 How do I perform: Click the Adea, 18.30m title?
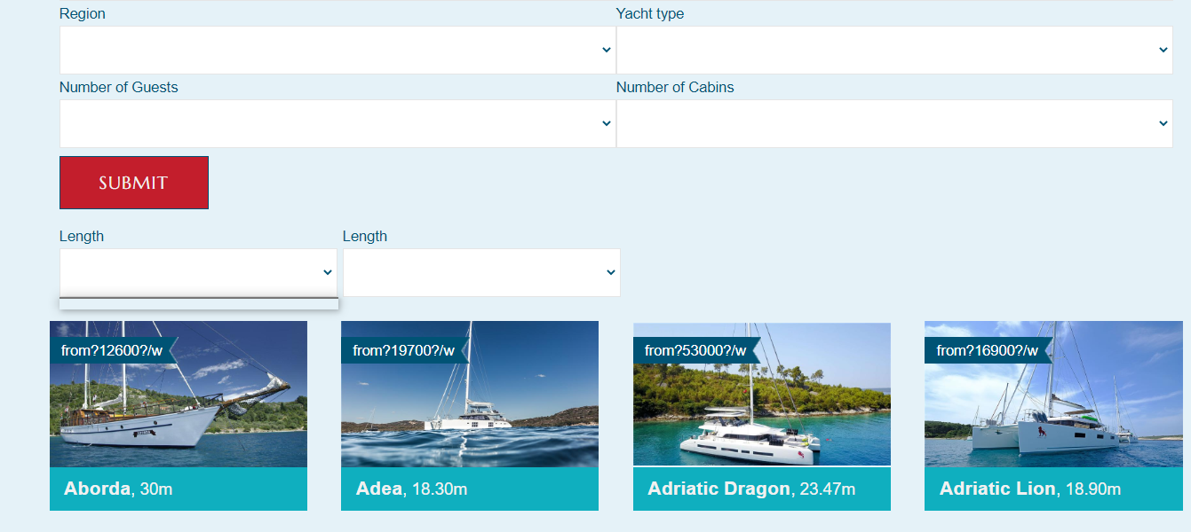tap(411, 489)
